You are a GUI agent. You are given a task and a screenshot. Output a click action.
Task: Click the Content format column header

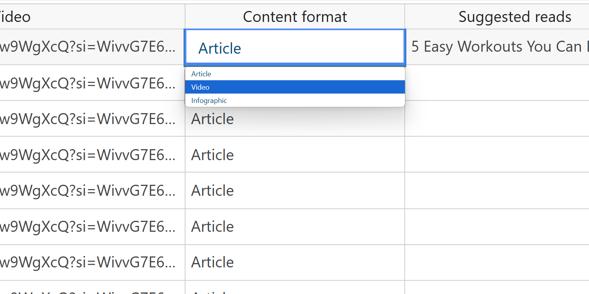coord(295,17)
